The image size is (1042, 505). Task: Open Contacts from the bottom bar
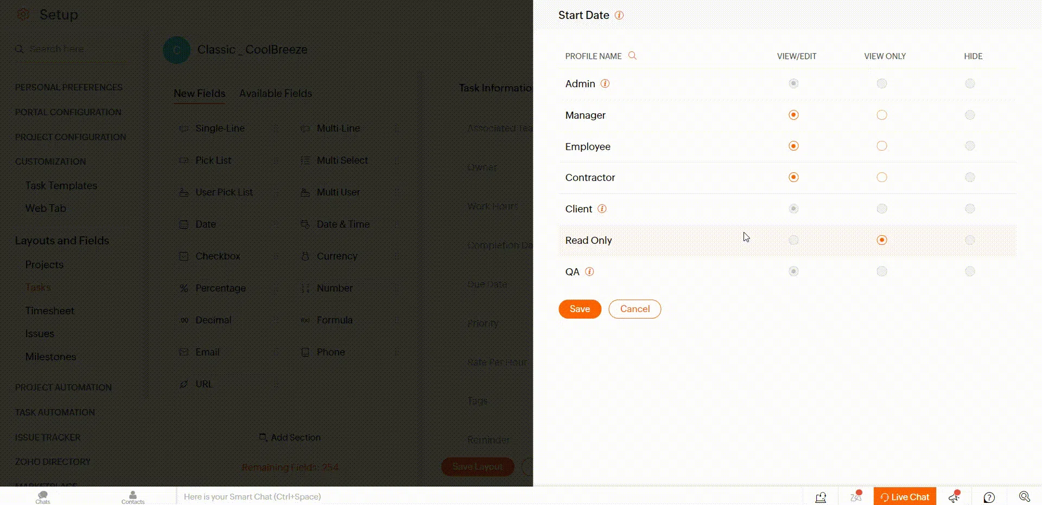click(133, 496)
